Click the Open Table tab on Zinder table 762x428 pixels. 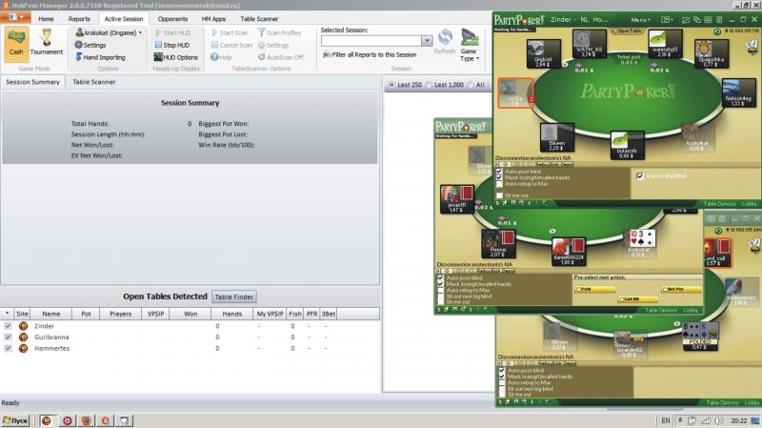(x=627, y=31)
